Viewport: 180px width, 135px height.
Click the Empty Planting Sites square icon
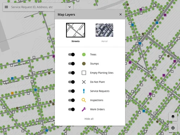tap(84, 73)
